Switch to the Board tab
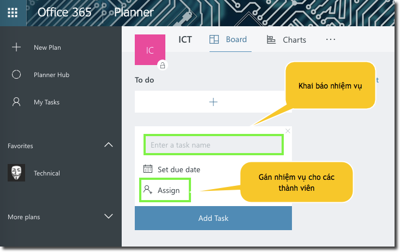400x252 pixels. pos(229,39)
